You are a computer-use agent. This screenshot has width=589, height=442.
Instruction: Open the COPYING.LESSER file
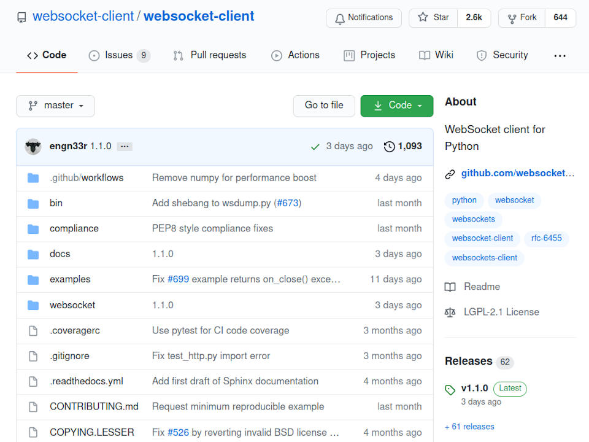(x=92, y=433)
